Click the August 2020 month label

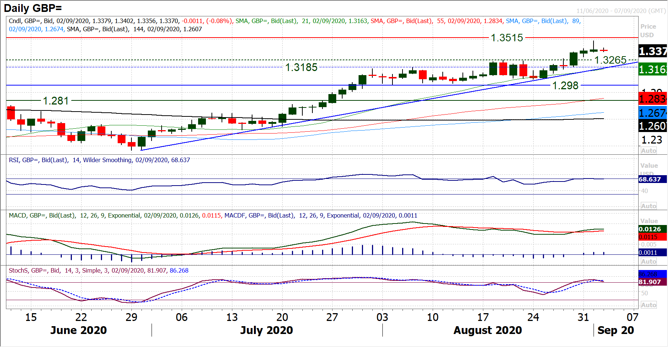click(487, 330)
